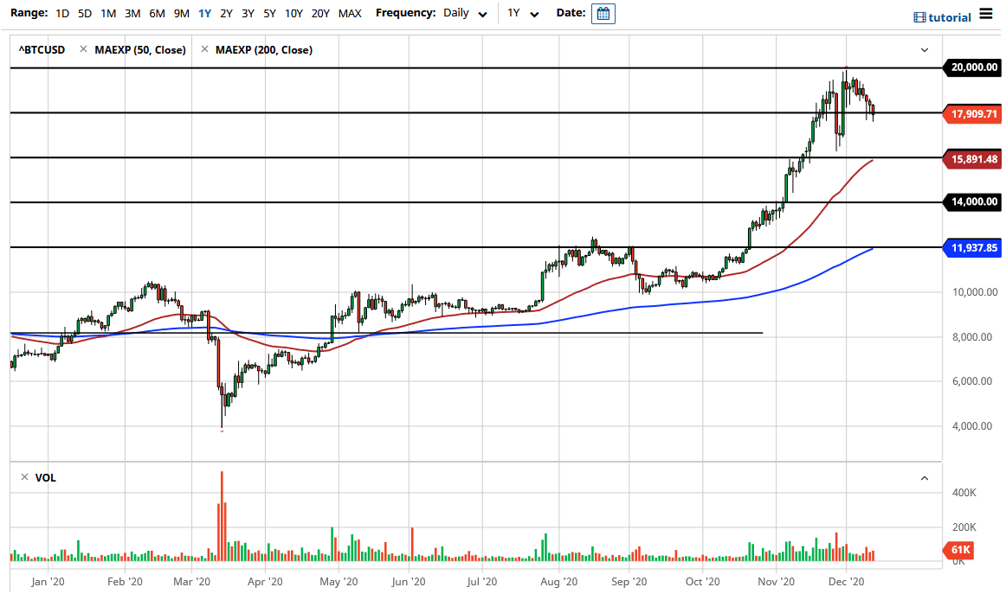Screen dimensions: 1006x600
Task: Switch to the MAX range
Action: point(350,13)
